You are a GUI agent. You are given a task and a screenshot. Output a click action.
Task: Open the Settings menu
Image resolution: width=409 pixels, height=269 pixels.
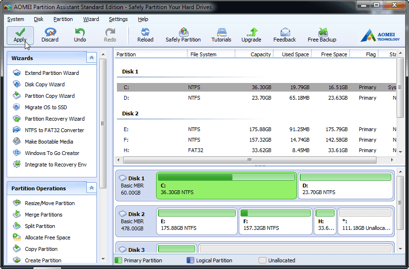tap(118, 19)
